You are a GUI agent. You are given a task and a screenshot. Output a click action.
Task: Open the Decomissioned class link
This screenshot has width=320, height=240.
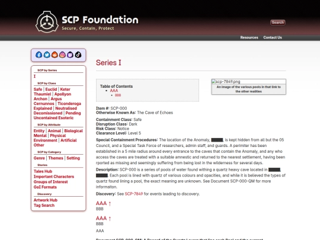click(x=48, y=113)
